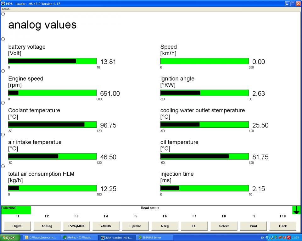
Task: Select the circle marker above Coolant temperature
Action: pos(3,103)
